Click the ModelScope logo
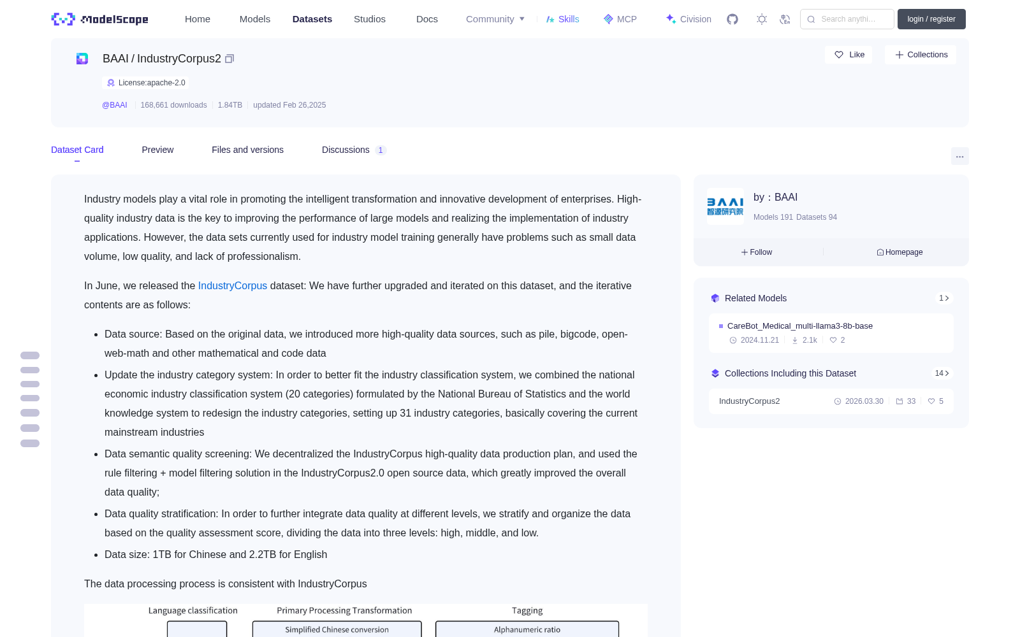This screenshot has height=637, width=1020. pyautogui.click(x=99, y=19)
